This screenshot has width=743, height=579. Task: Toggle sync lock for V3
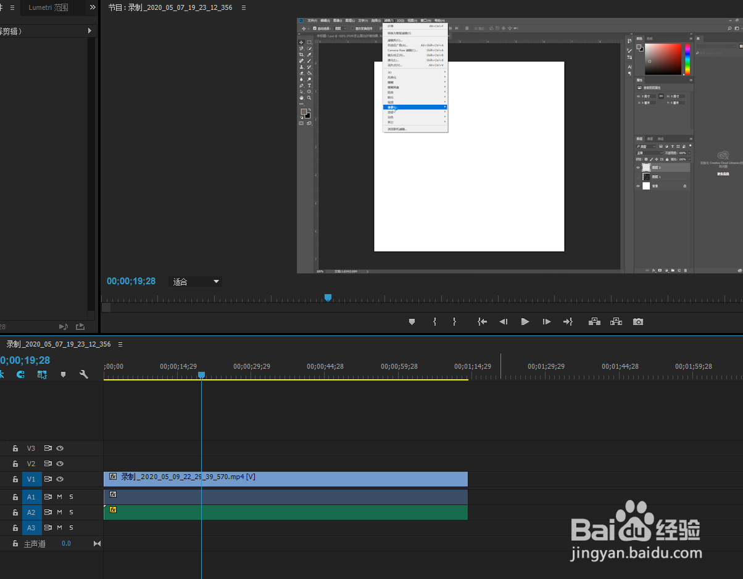48,448
